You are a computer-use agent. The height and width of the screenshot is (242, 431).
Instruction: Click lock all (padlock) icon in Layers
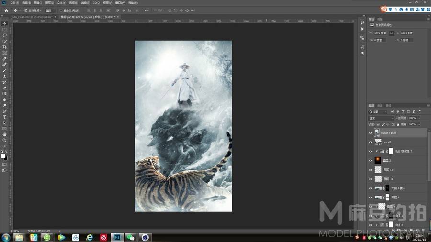click(398, 124)
